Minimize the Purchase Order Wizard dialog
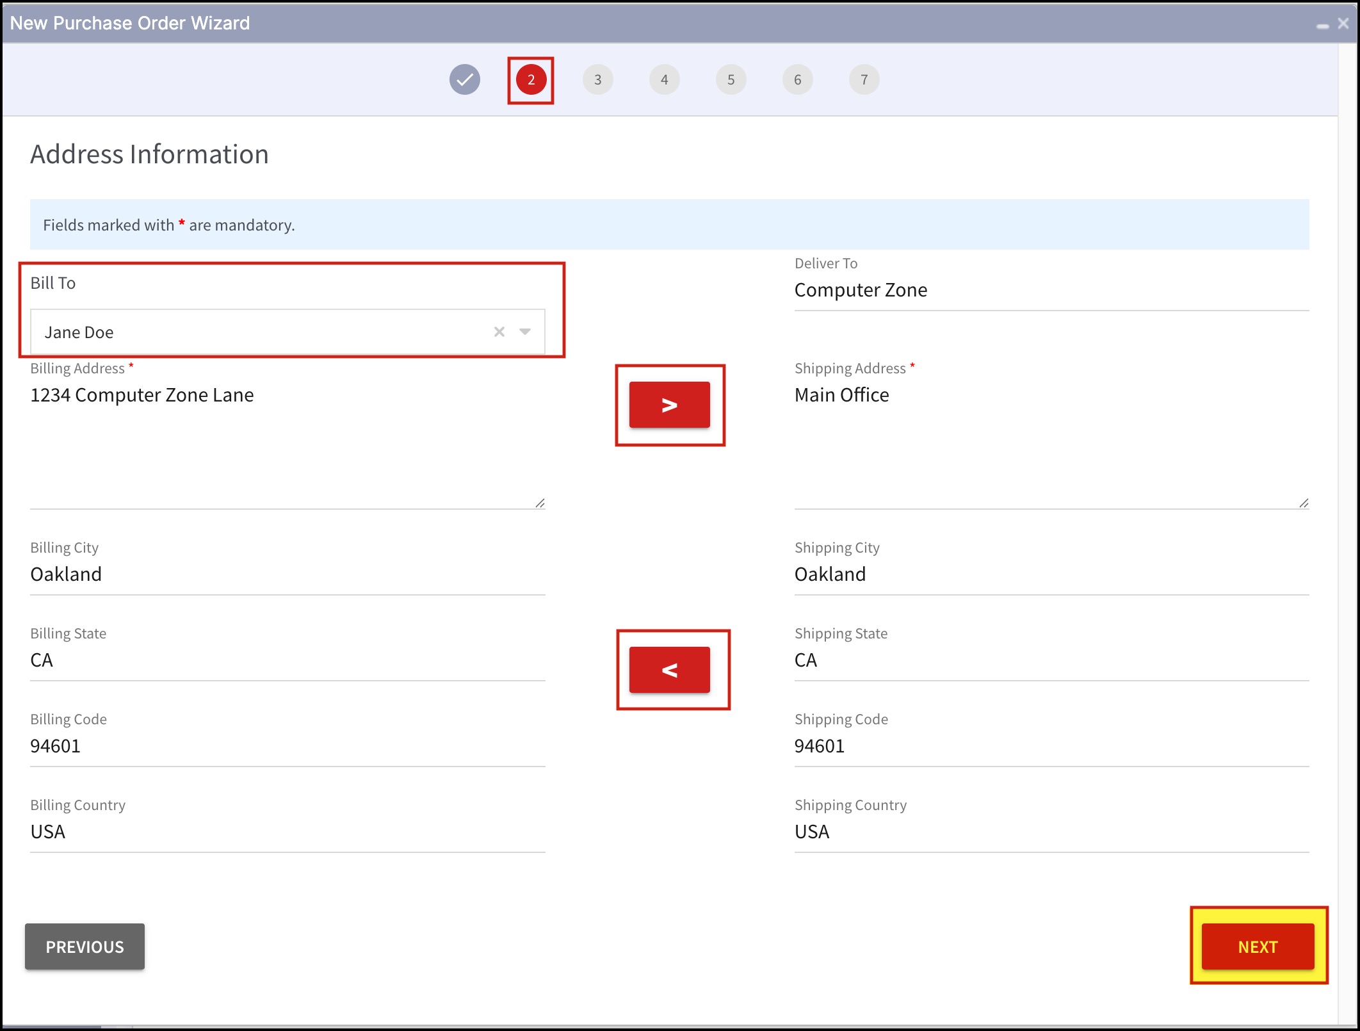1360x1031 pixels. point(1322,25)
